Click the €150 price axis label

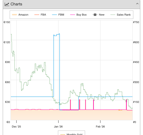[7, 22]
